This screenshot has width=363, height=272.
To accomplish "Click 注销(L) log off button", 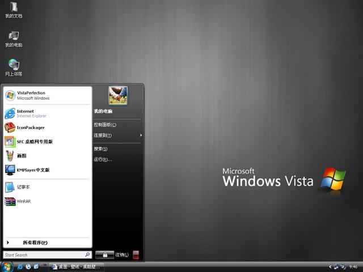I will pos(122,255).
